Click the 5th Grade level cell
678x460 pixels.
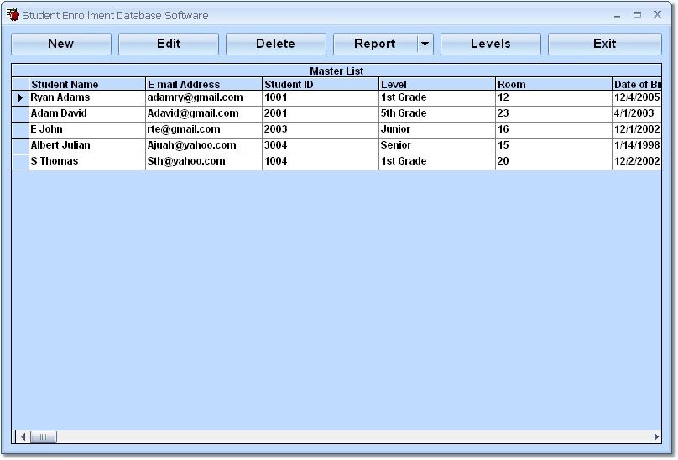click(x=437, y=114)
